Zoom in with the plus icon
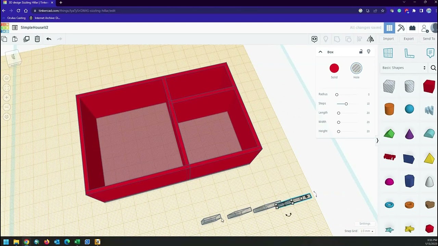This screenshot has width=438, height=246. [x=7, y=98]
